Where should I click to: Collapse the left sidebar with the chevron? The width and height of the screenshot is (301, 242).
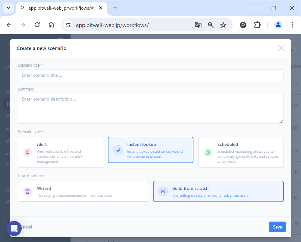(8, 43)
